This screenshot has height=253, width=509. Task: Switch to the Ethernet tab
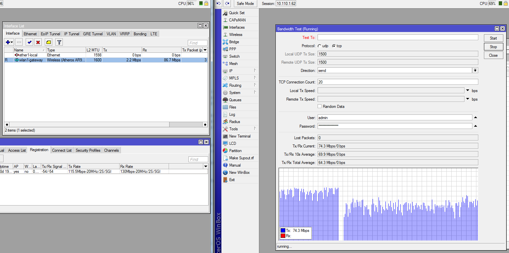pos(30,34)
